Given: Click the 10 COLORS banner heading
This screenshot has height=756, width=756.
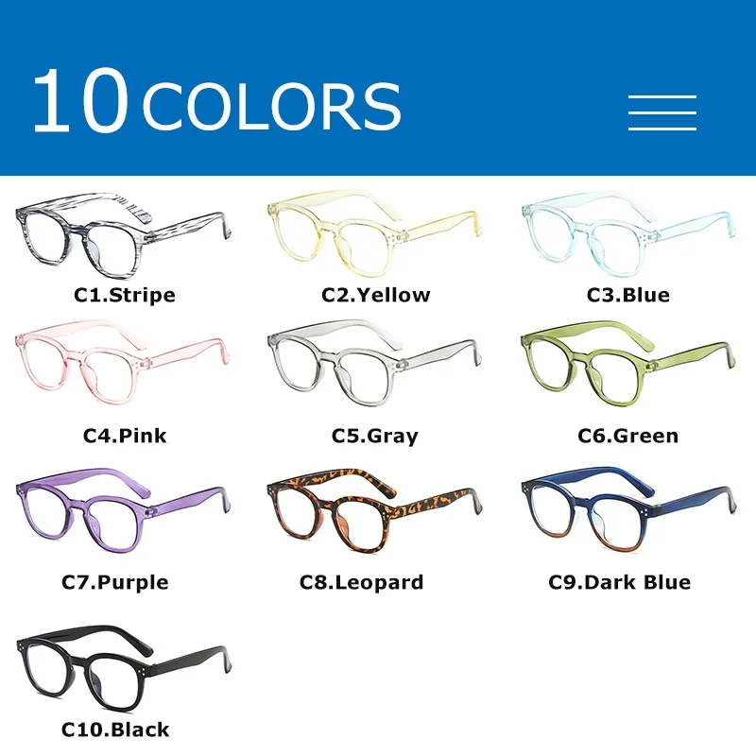Looking at the screenshot, I should [x=216, y=100].
